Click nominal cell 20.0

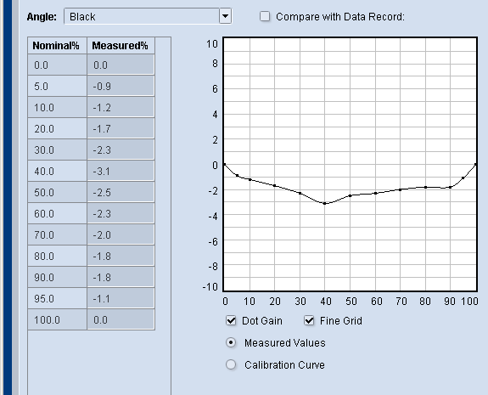click(57, 128)
